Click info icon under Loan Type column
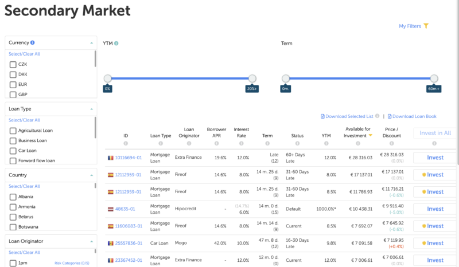The height and width of the screenshot is (267, 459). pyautogui.click(x=161, y=143)
